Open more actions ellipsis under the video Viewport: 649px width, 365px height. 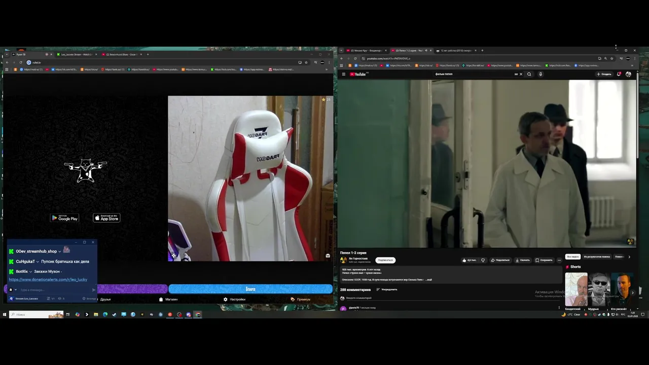tap(559, 260)
